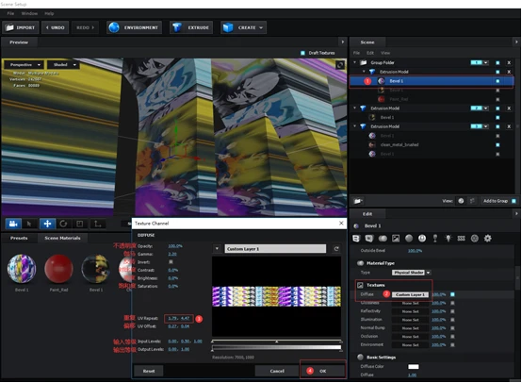The image size is (522, 383).
Task: Toggle the Diffuse texture enable checkbox
Action: pyautogui.click(x=452, y=294)
